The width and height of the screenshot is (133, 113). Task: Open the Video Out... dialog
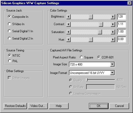click(38, 106)
